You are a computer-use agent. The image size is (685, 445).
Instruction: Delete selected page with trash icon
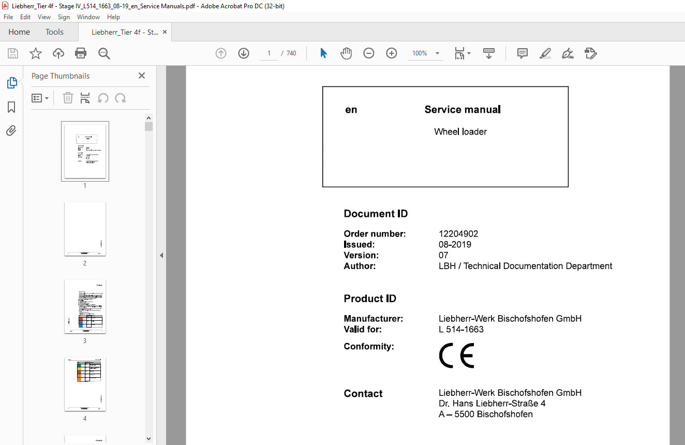[x=68, y=98]
